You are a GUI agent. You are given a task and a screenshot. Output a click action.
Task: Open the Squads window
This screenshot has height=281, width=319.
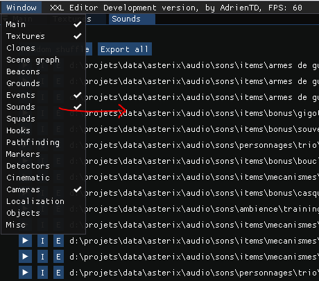pos(44,119)
